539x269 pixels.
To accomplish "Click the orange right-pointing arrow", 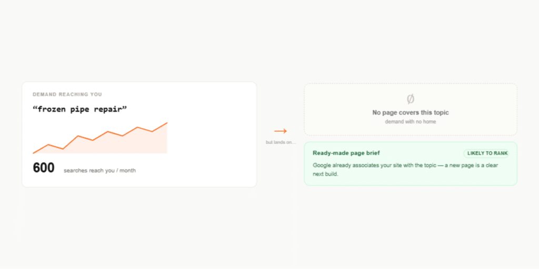I will 281,131.
